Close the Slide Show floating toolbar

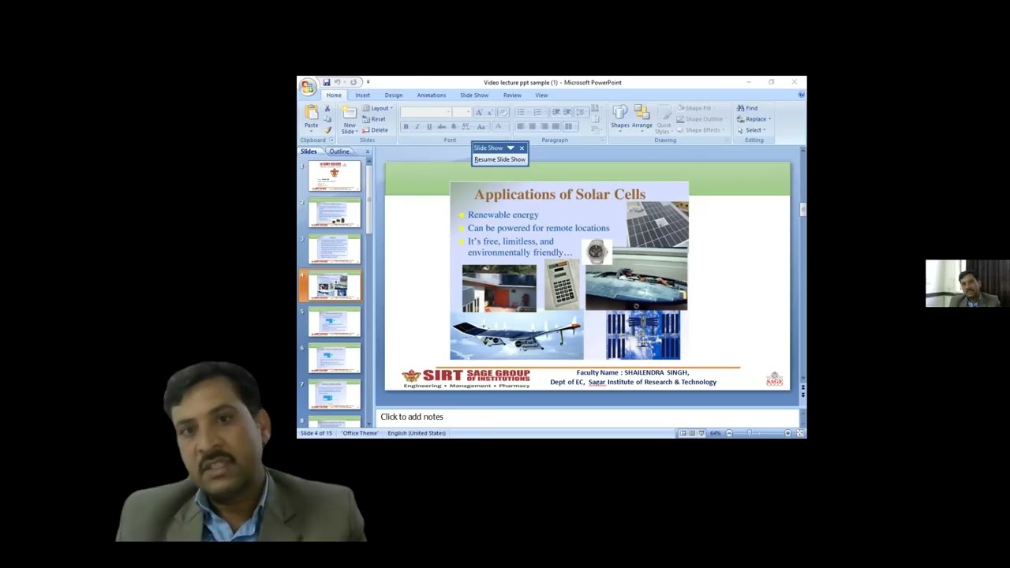pyautogui.click(x=522, y=148)
